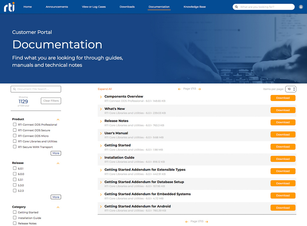
Task: Check RTI Connext DDS Professional filter
Action: 15,125
